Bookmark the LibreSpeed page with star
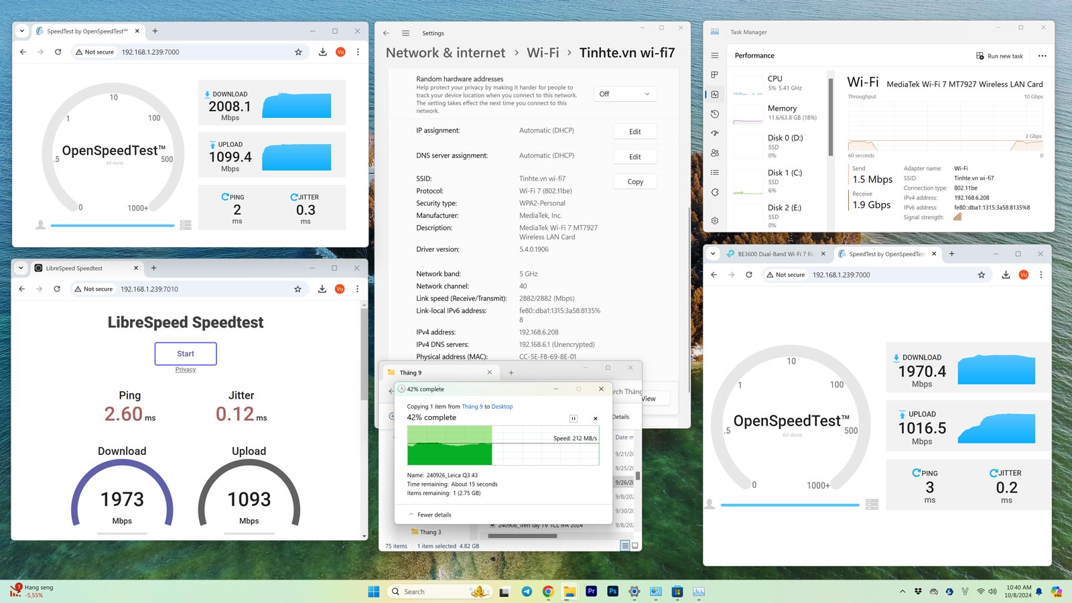Screen dimensions: 1072x603 coord(297,289)
